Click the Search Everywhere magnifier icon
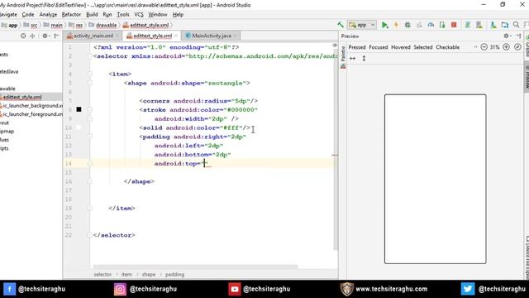Viewport: 529px width, 298px height. [x=516, y=25]
